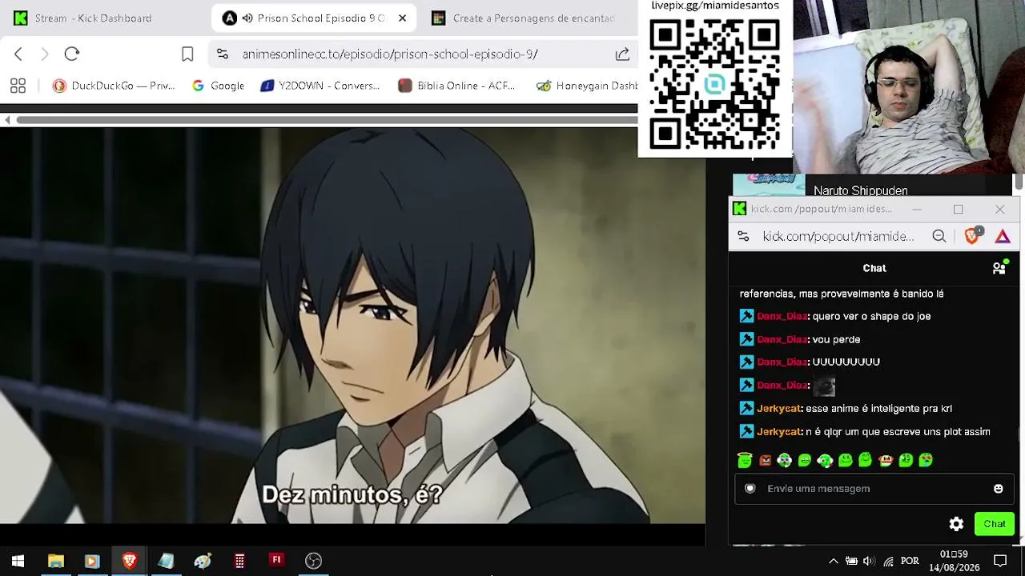
Task: Launch Paint from the taskbar
Action: (203, 561)
